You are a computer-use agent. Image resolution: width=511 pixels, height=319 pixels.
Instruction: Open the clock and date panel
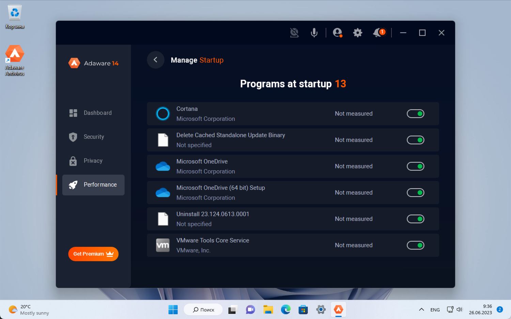pos(480,309)
